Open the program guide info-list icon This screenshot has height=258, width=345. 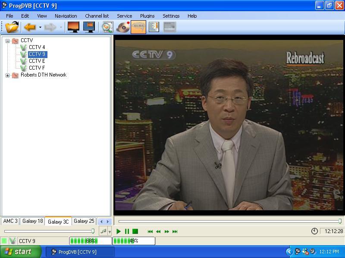tap(154, 27)
